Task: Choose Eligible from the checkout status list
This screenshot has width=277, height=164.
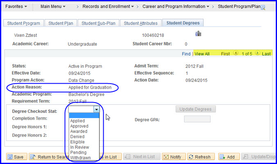Action: (77, 142)
